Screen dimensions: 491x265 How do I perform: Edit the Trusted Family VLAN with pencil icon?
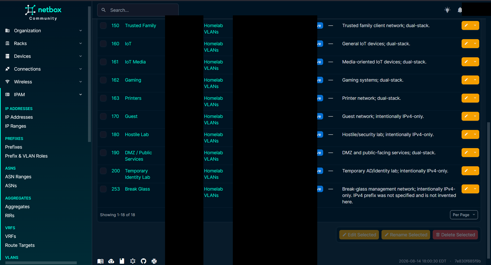click(x=466, y=25)
